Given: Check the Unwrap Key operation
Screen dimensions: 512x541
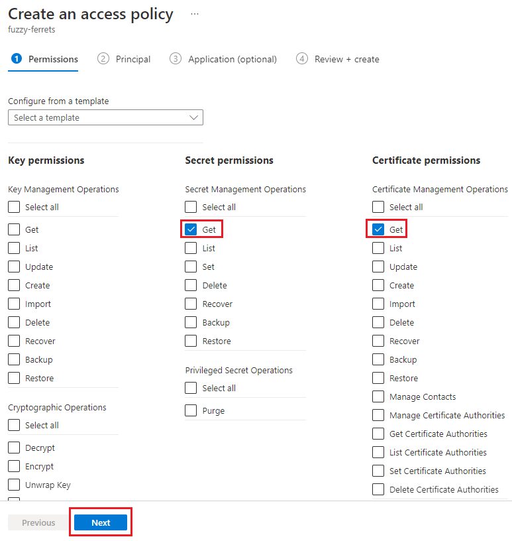Looking at the screenshot, I should point(13,485).
